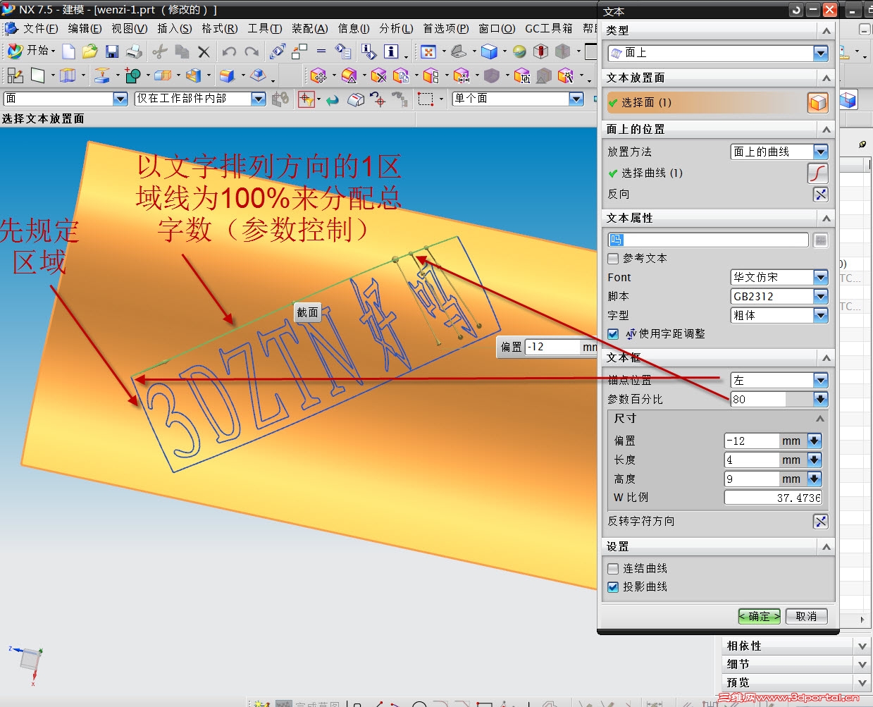Click the Fit view icon

(x=428, y=51)
